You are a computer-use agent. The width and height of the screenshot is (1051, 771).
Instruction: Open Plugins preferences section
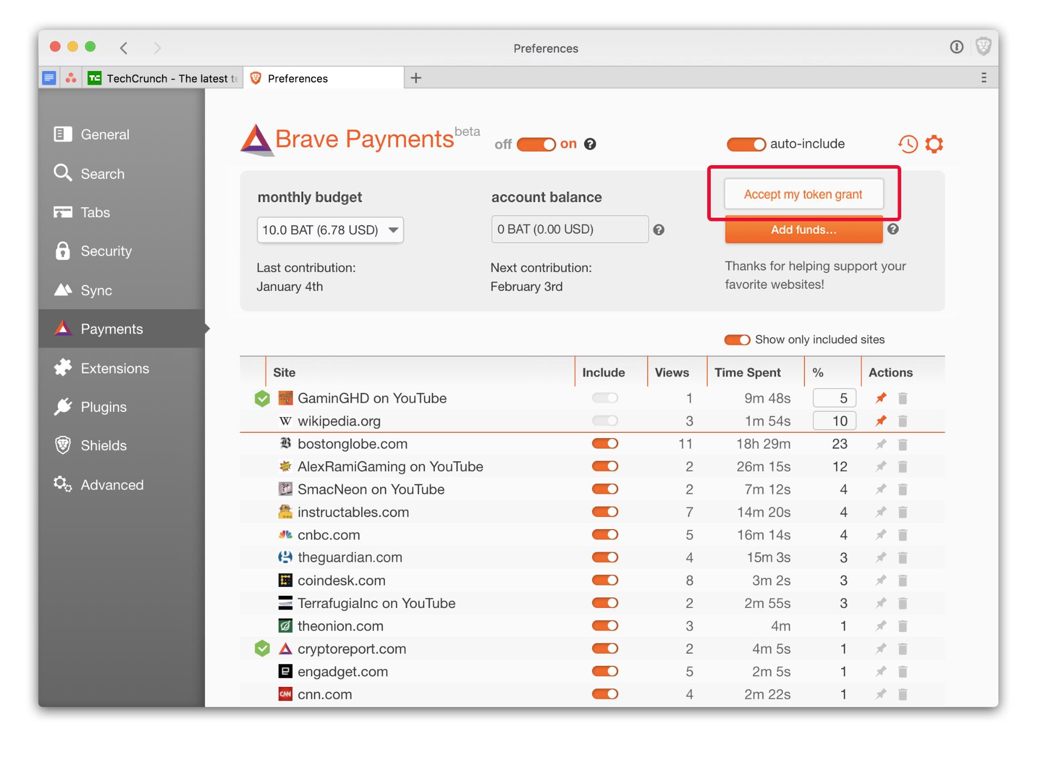pos(121,407)
